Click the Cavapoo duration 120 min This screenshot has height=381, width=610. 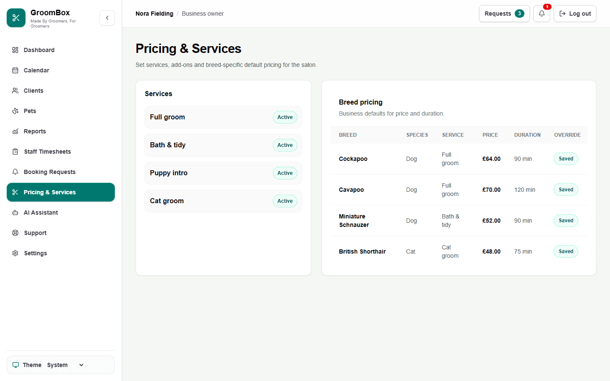[x=525, y=190]
